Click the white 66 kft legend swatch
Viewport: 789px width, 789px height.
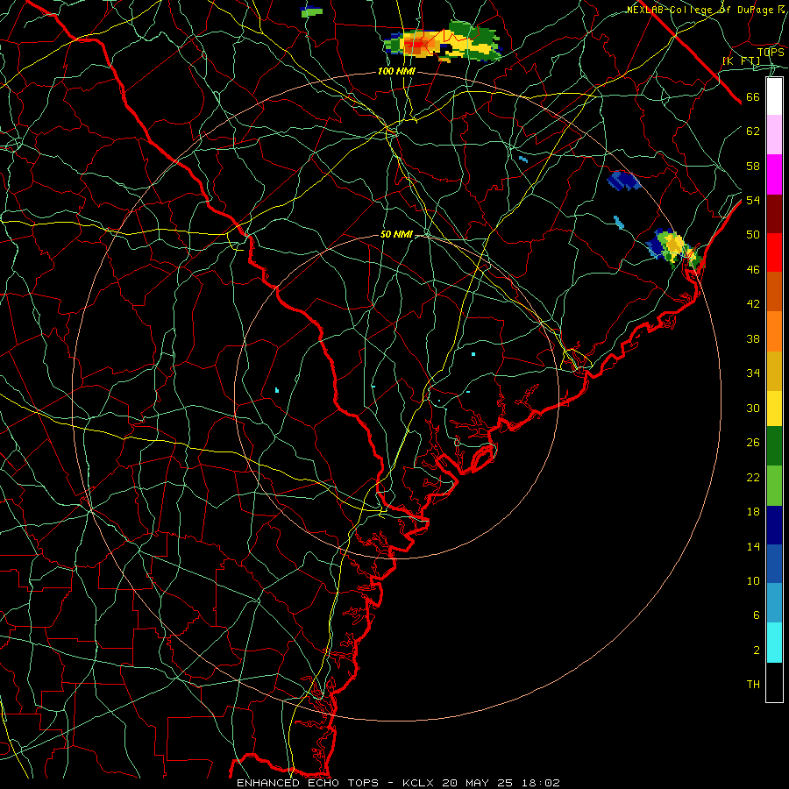click(x=774, y=96)
